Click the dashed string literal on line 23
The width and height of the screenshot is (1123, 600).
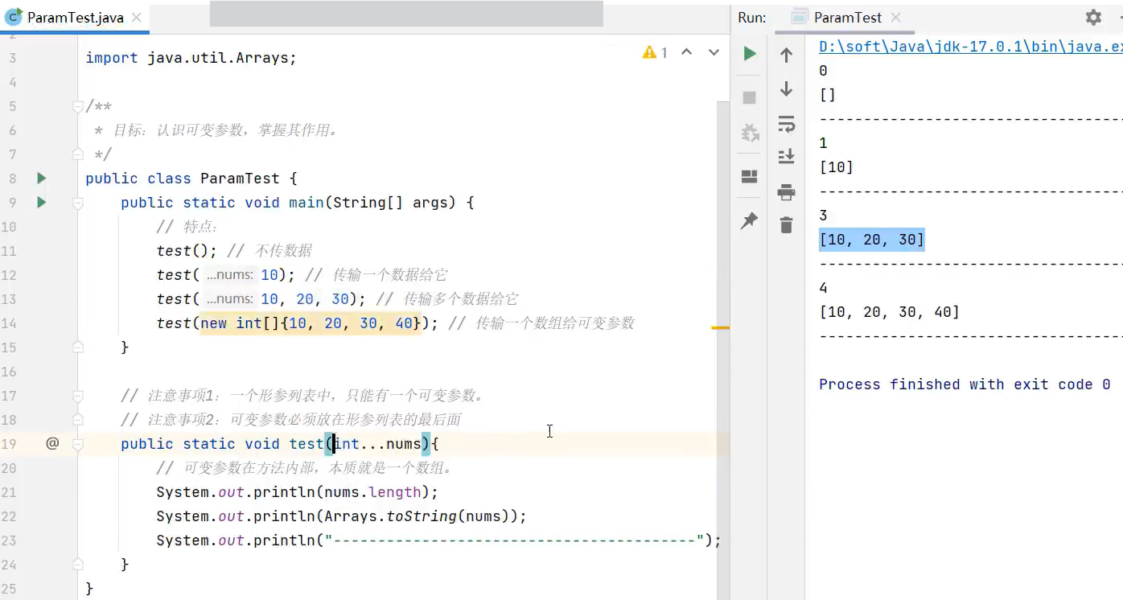[515, 540]
